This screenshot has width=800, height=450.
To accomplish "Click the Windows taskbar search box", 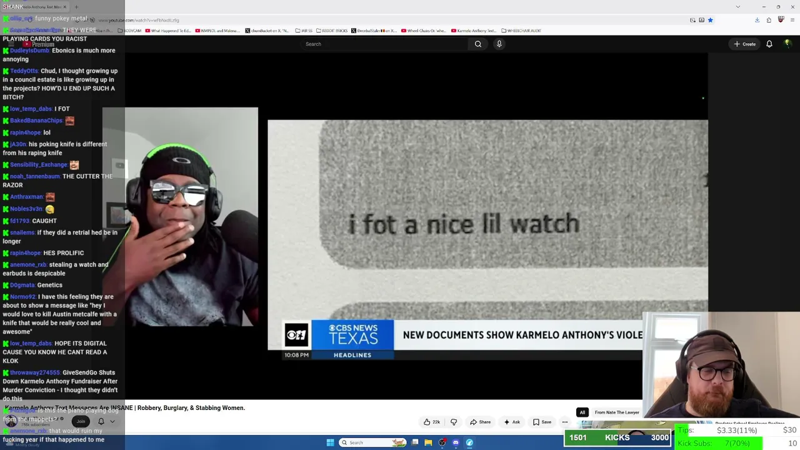I will (x=373, y=442).
